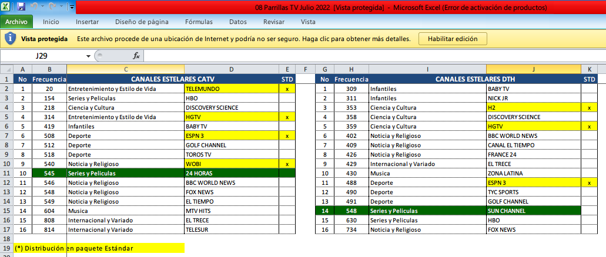Click the Name Box showing J29
606x257 pixels.
pos(42,56)
